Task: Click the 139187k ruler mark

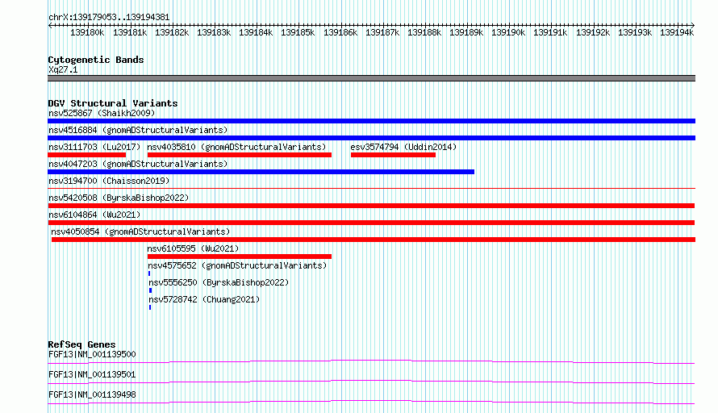Action: click(x=382, y=32)
